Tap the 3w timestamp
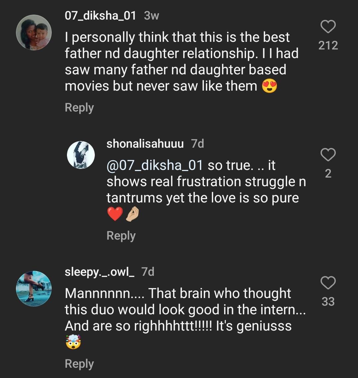Screen dimensions: 358x378 (x=151, y=16)
